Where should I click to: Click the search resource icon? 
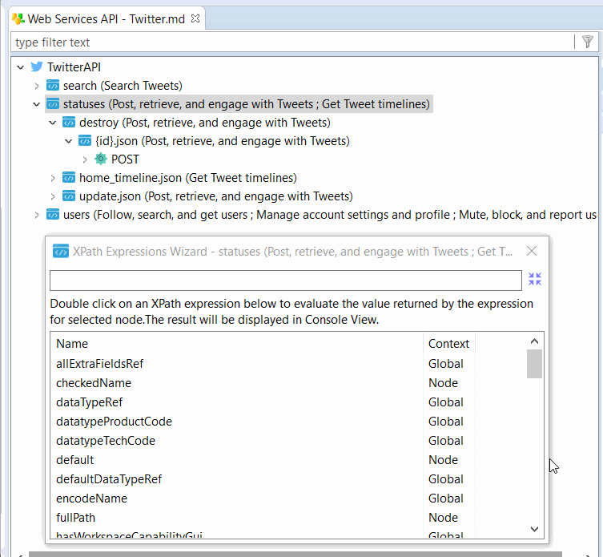[x=53, y=85]
